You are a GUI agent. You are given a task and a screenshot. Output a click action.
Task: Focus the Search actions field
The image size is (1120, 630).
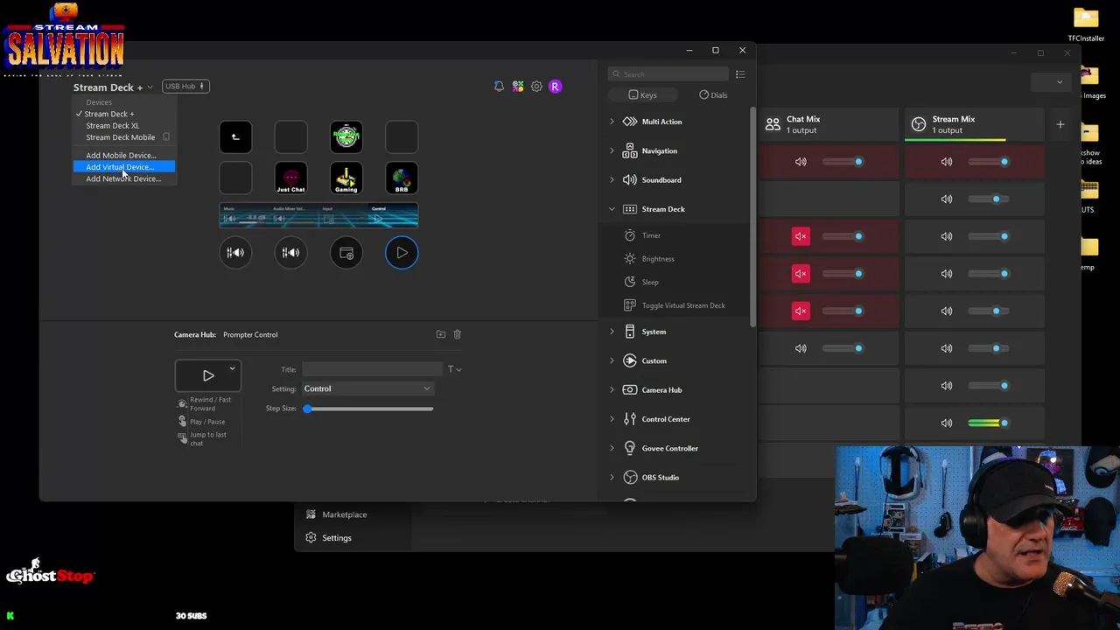pyautogui.click(x=669, y=74)
